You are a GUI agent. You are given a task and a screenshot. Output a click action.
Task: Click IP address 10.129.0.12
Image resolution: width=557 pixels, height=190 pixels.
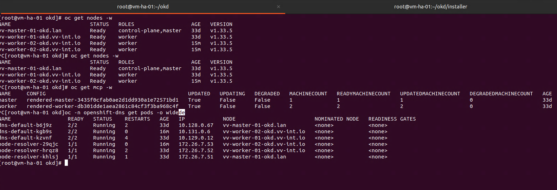pyautogui.click(x=196, y=138)
